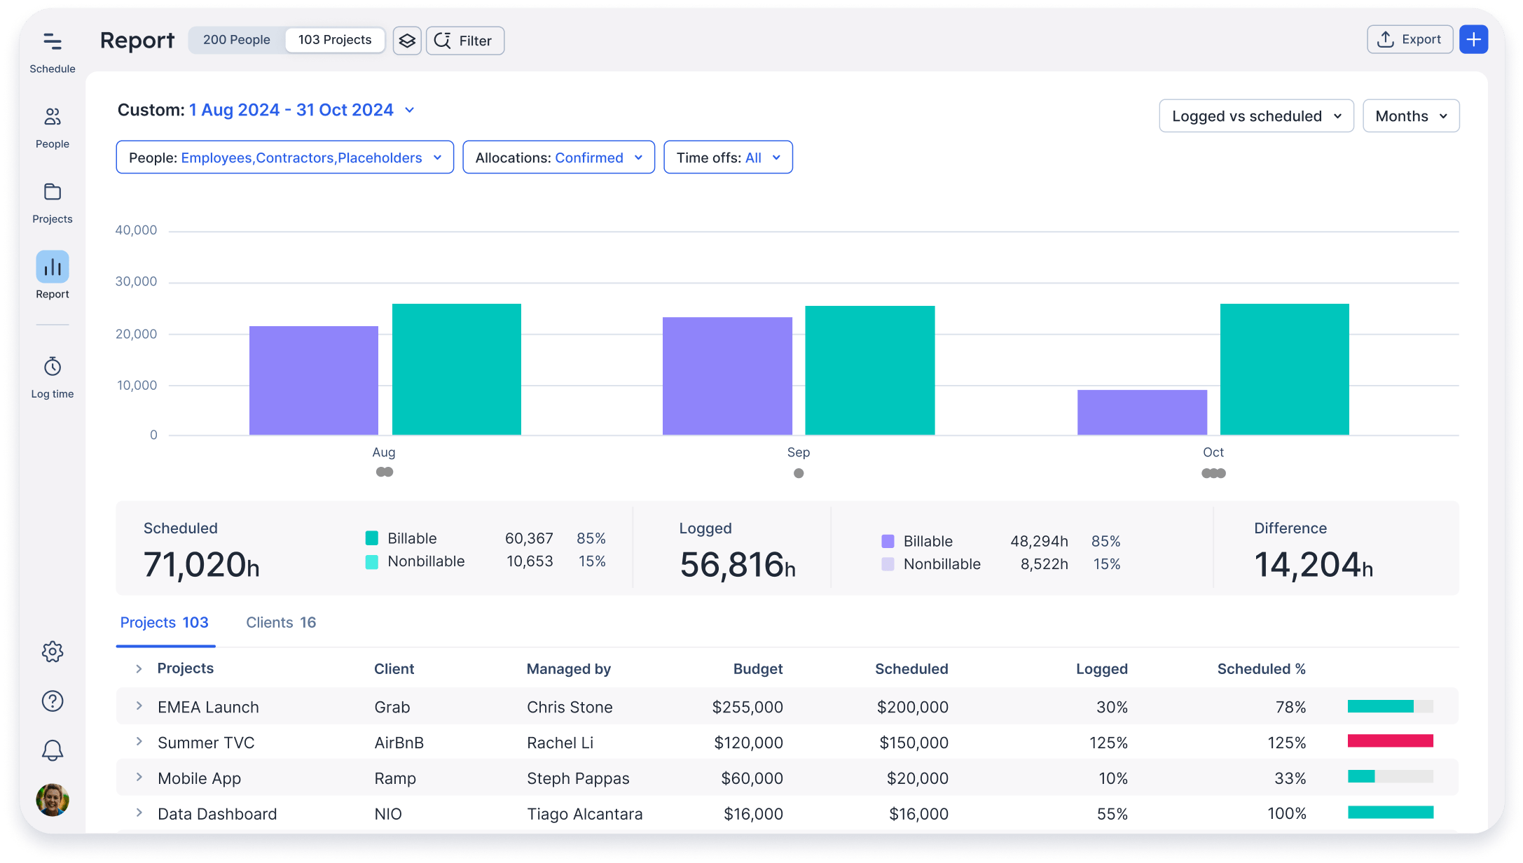Open the Projects section
The width and height of the screenshot is (1523, 863).
point(52,201)
